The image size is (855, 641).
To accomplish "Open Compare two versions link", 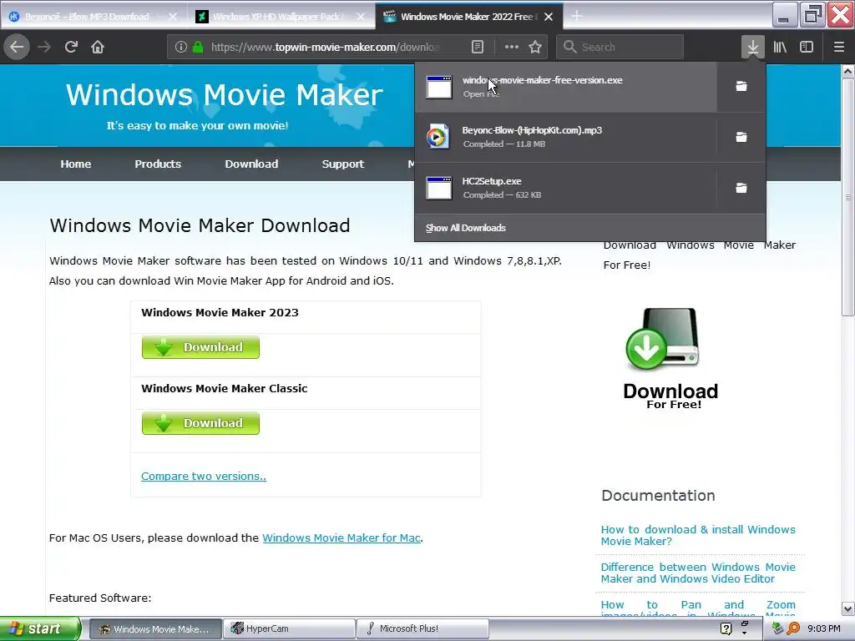I will click(204, 477).
